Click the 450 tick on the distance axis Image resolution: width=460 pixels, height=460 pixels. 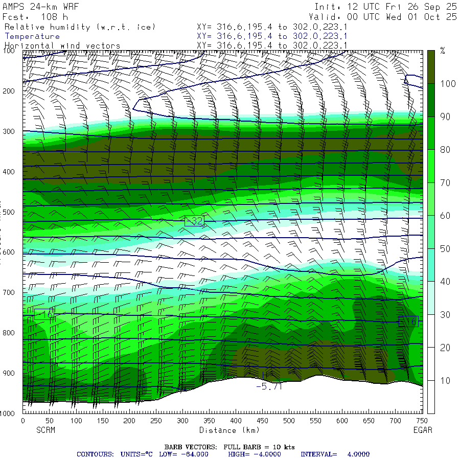(262, 421)
